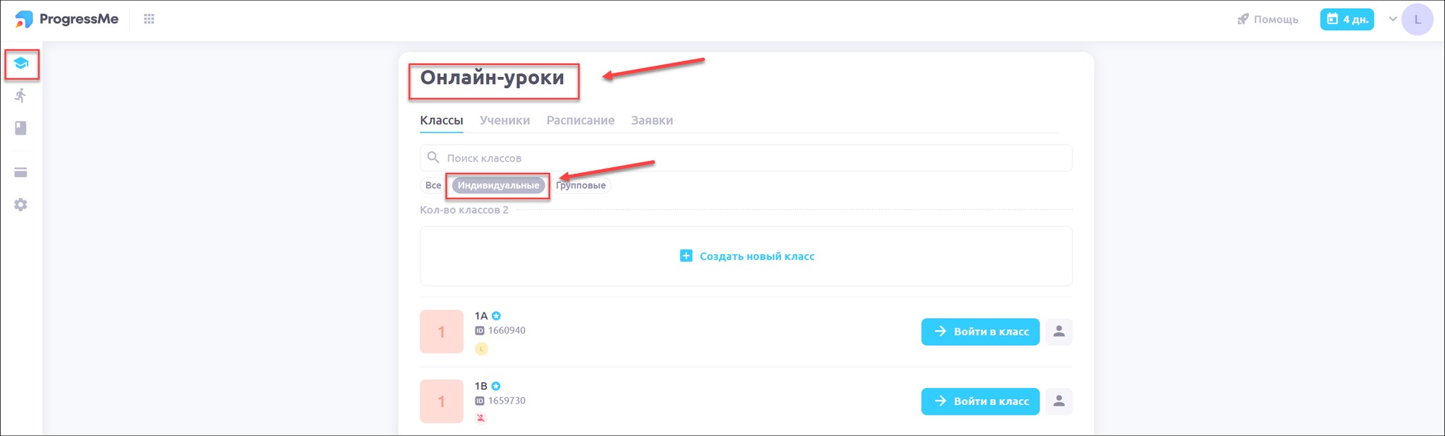Click the 1A class name
This screenshot has width=1445, height=436.
[x=481, y=316]
